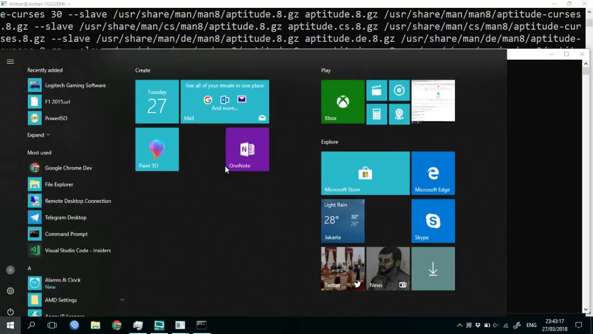Launch the OneNote tile
This screenshot has width=593, height=334.
247,149
